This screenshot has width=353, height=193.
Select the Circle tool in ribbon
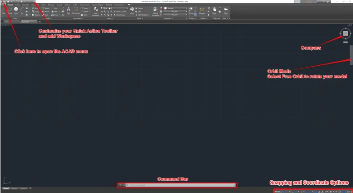click(16, 10)
